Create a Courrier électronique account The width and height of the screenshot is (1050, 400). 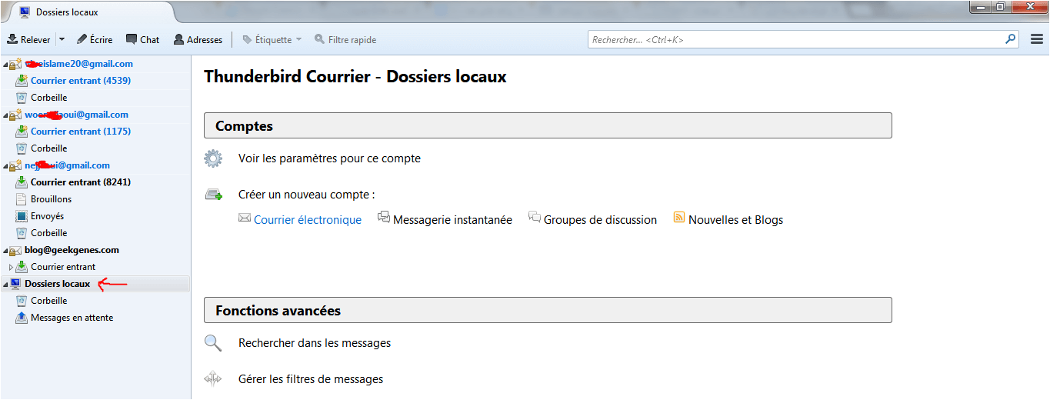[308, 220]
